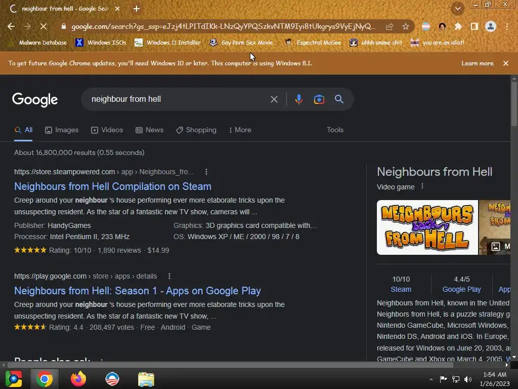Switch to the Videos tab
Viewport: 518px width, 389px height.
pyautogui.click(x=107, y=130)
